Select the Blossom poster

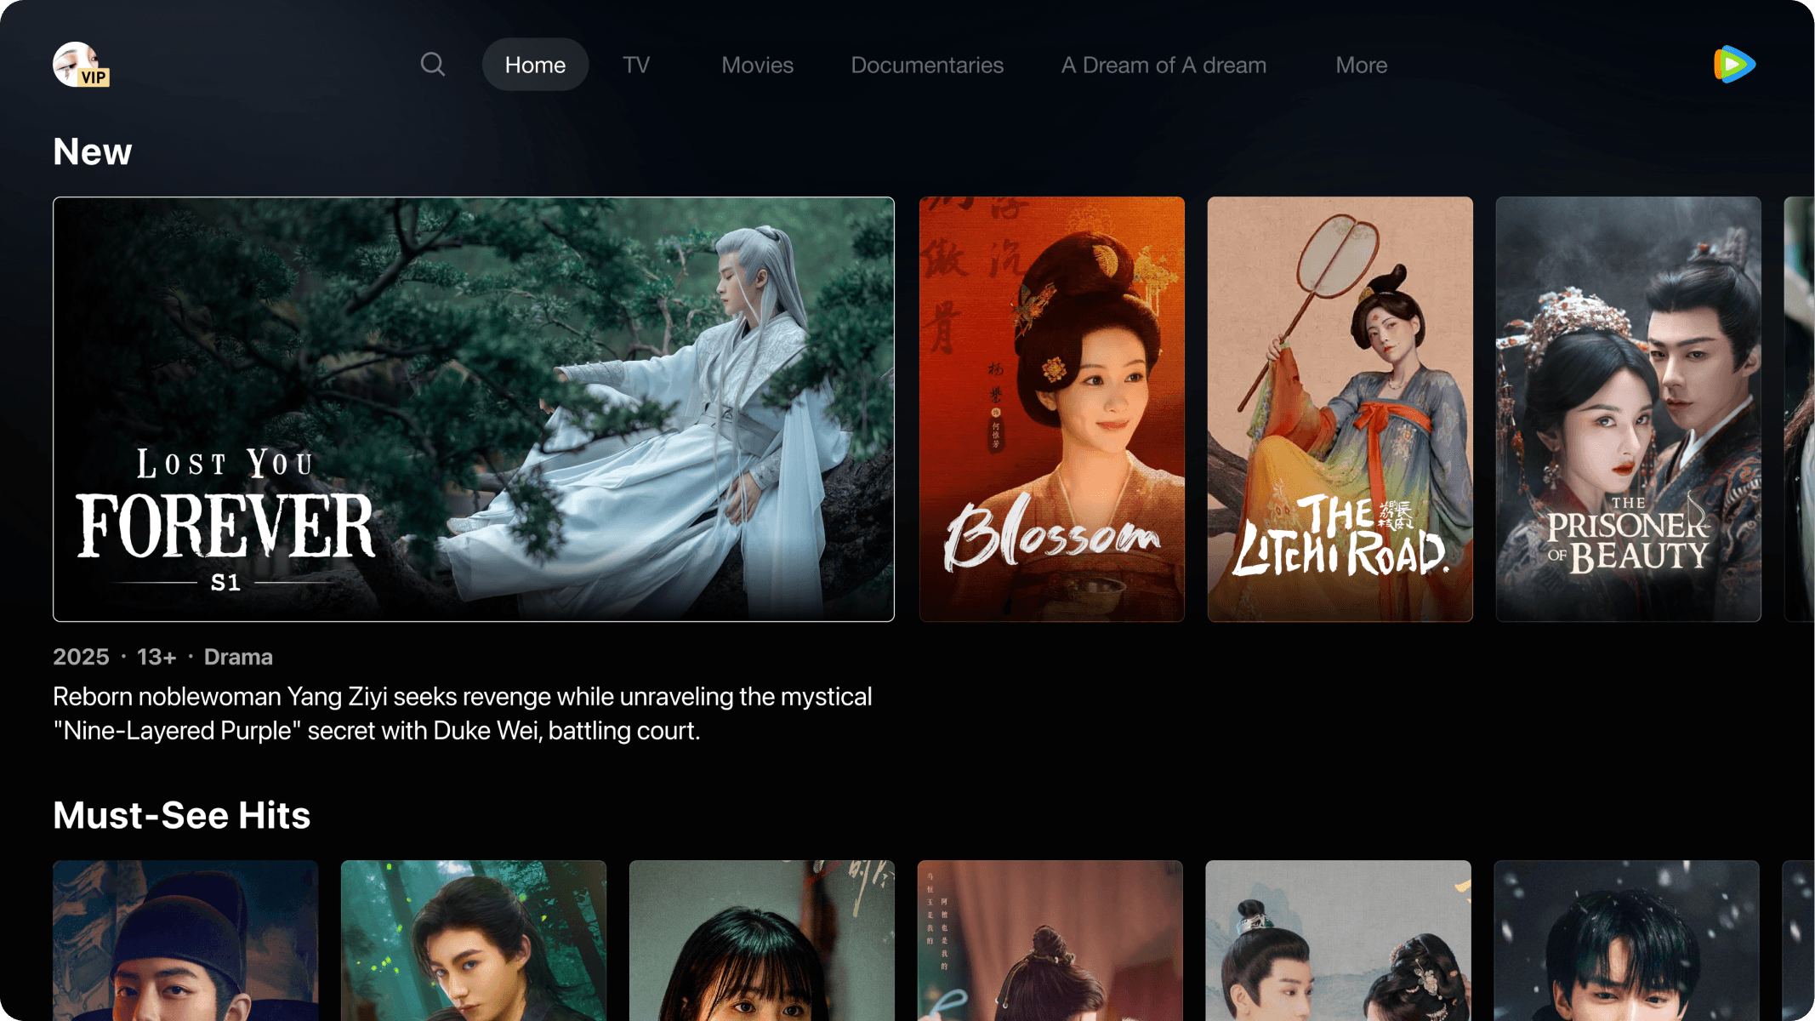pos(1051,408)
